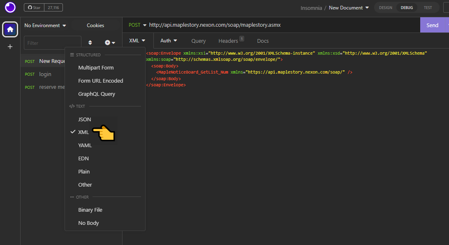Click the soap:Envelope opening tag line
Viewport: 449px width, 245px height.
point(286,53)
